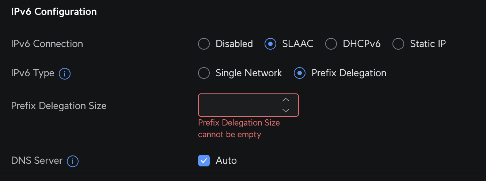Select DHCPv6 as the IPv6 connection
The width and height of the screenshot is (486, 181).
(x=331, y=44)
